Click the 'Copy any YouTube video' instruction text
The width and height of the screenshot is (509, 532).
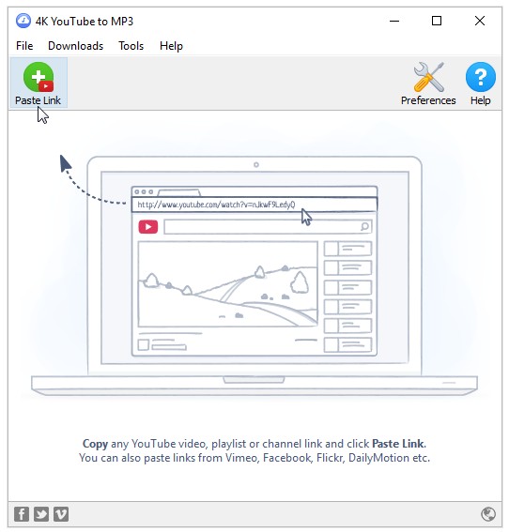(254, 444)
